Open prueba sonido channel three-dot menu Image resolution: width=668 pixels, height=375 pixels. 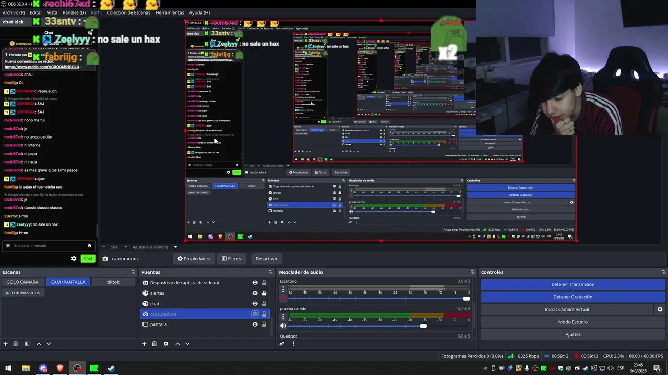(283, 317)
